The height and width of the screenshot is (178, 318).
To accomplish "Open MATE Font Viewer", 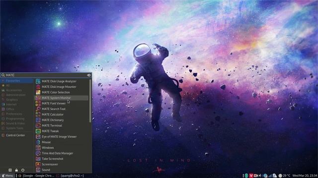I will (x=62, y=103).
